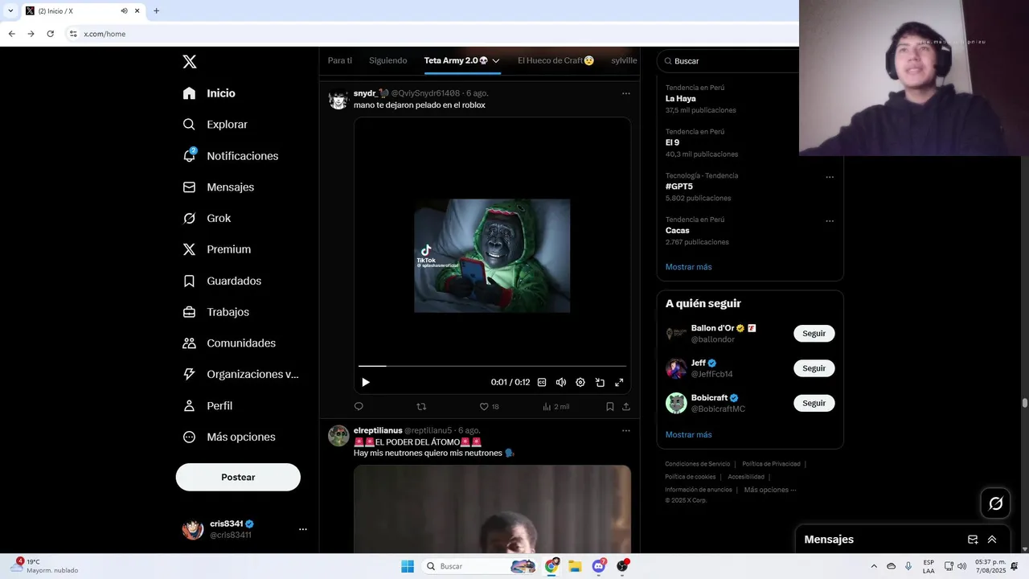View analytics of snydr post, 2 mil
The height and width of the screenshot is (579, 1029).
tap(555, 407)
